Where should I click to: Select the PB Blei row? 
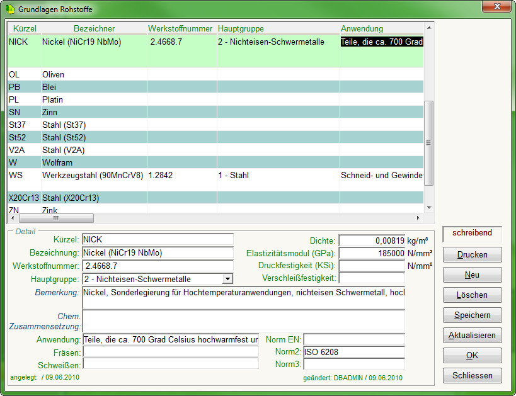pyautogui.click(x=215, y=87)
